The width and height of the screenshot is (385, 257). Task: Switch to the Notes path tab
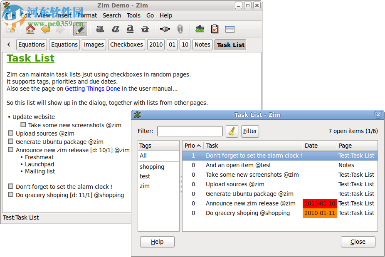pyautogui.click(x=202, y=45)
